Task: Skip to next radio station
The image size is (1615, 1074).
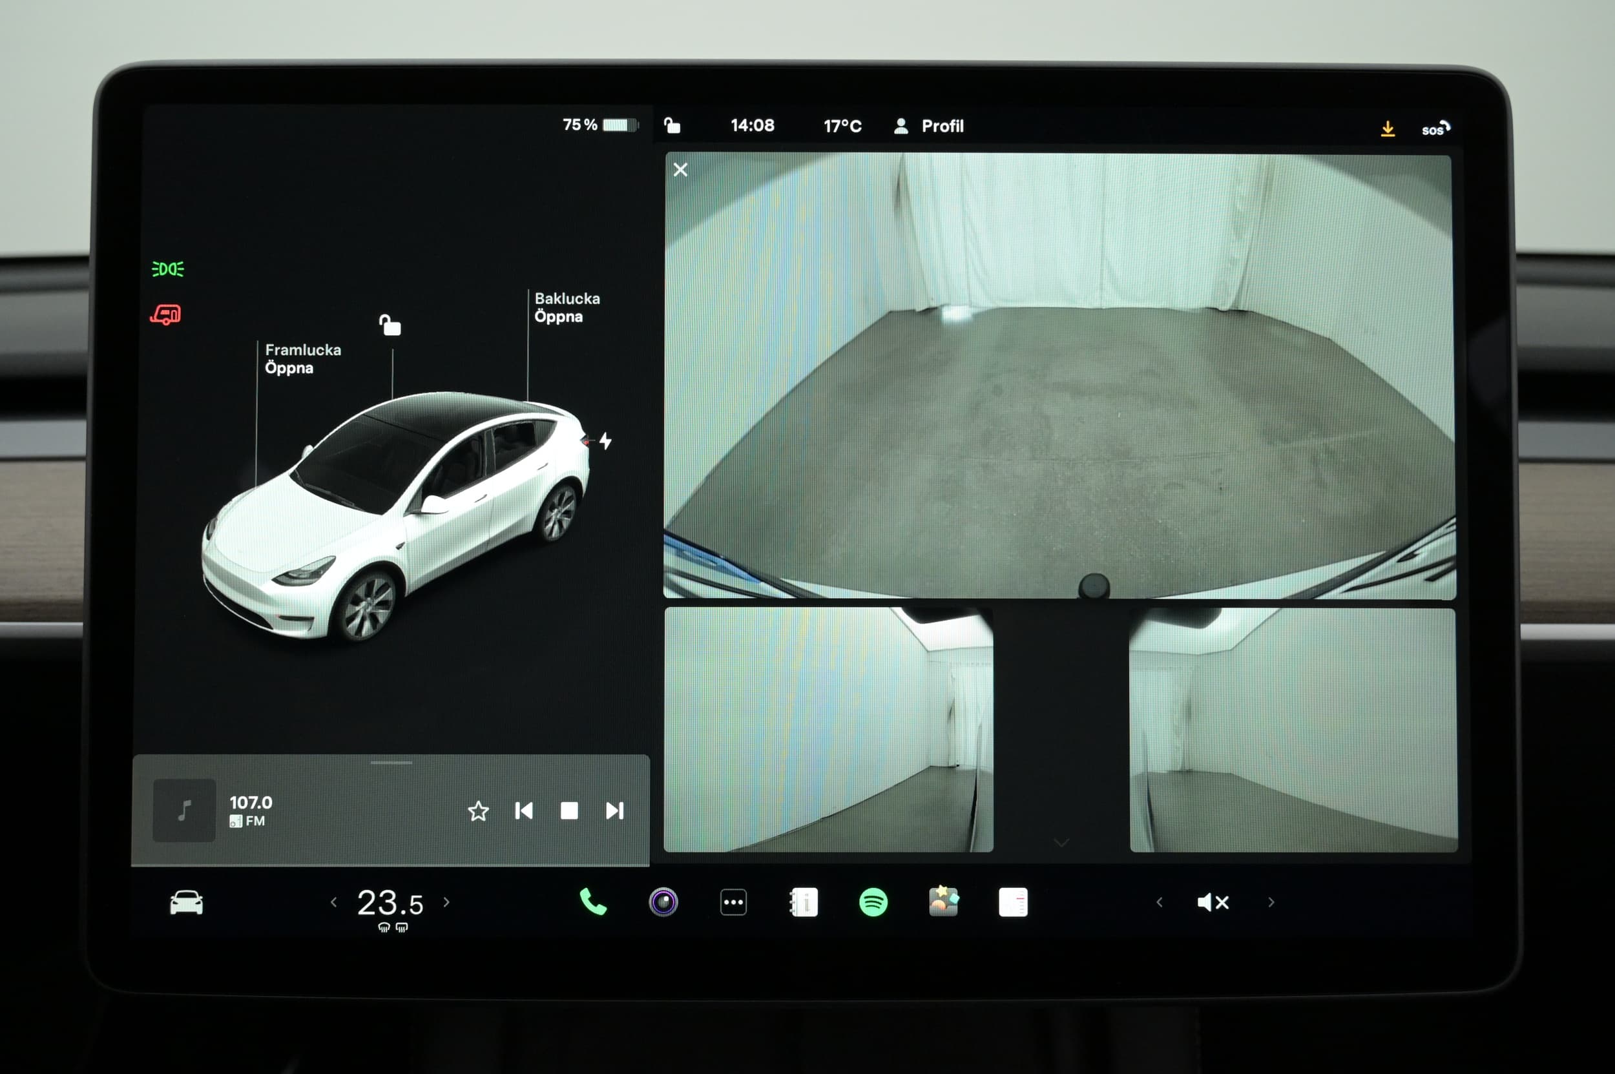Action: 614,811
